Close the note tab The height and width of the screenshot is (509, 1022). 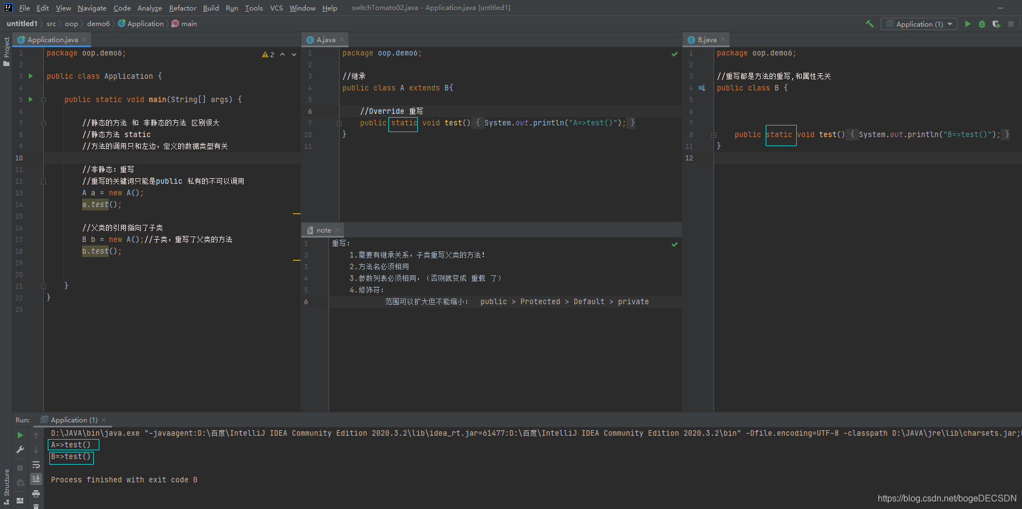point(337,230)
